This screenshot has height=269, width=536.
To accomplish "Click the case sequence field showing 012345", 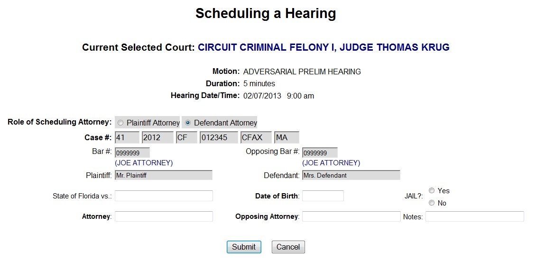I will (219, 138).
